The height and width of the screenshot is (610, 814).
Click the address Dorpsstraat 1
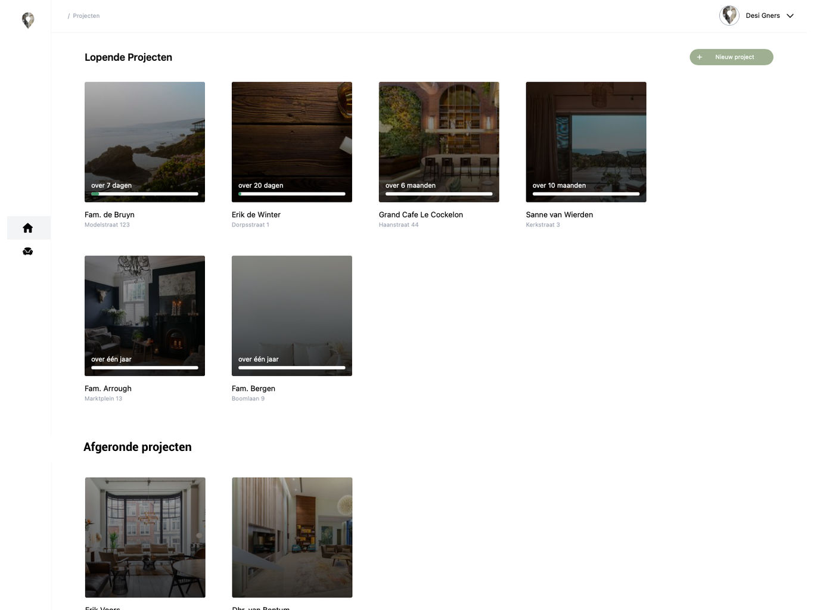click(250, 225)
